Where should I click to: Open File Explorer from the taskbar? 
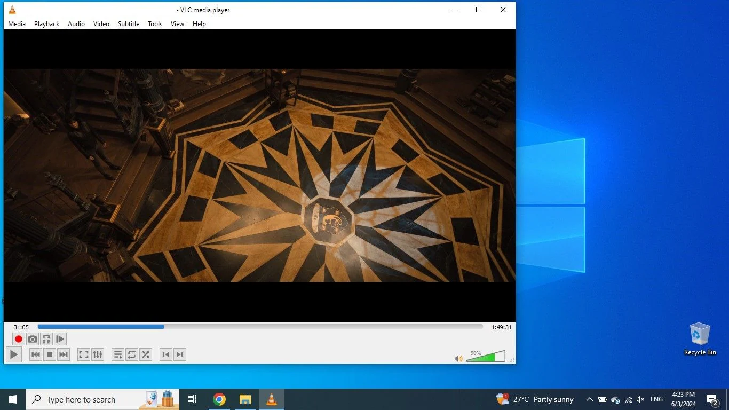point(245,399)
